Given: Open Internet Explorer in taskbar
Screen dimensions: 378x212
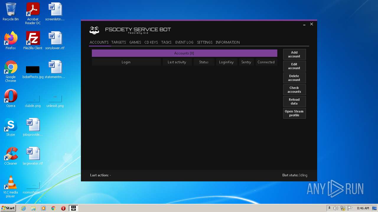Looking at the screenshot, I should tap(23, 208).
